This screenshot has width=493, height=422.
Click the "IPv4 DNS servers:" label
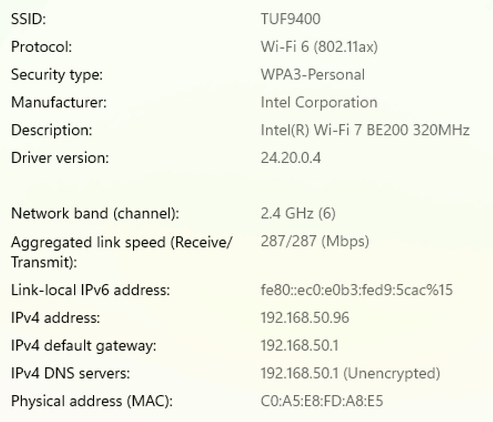point(71,373)
